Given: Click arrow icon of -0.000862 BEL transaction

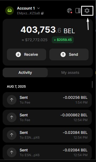Looking at the screenshot, I should 12,117.
